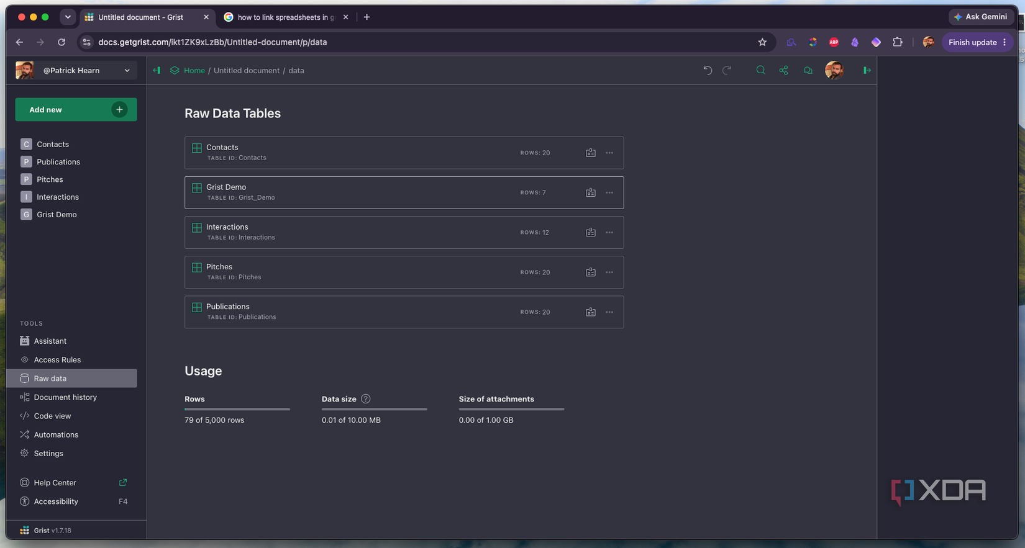Click the Publications table grid icon
1025x548 pixels.
197,307
